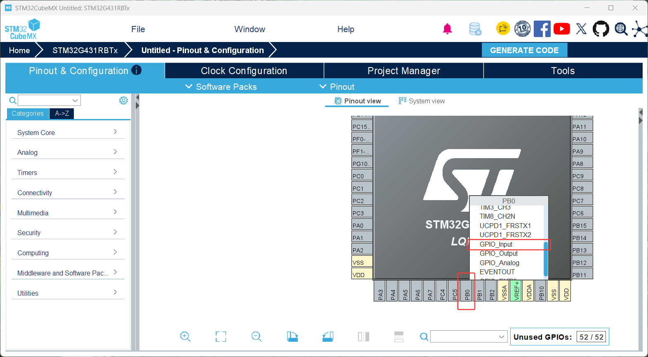Expand the Analog category
The image size is (648, 357).
68,152
